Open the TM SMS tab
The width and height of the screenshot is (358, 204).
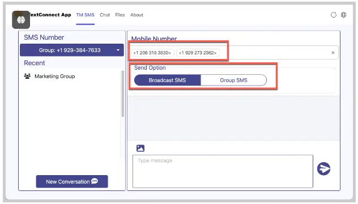click(85, 15)
